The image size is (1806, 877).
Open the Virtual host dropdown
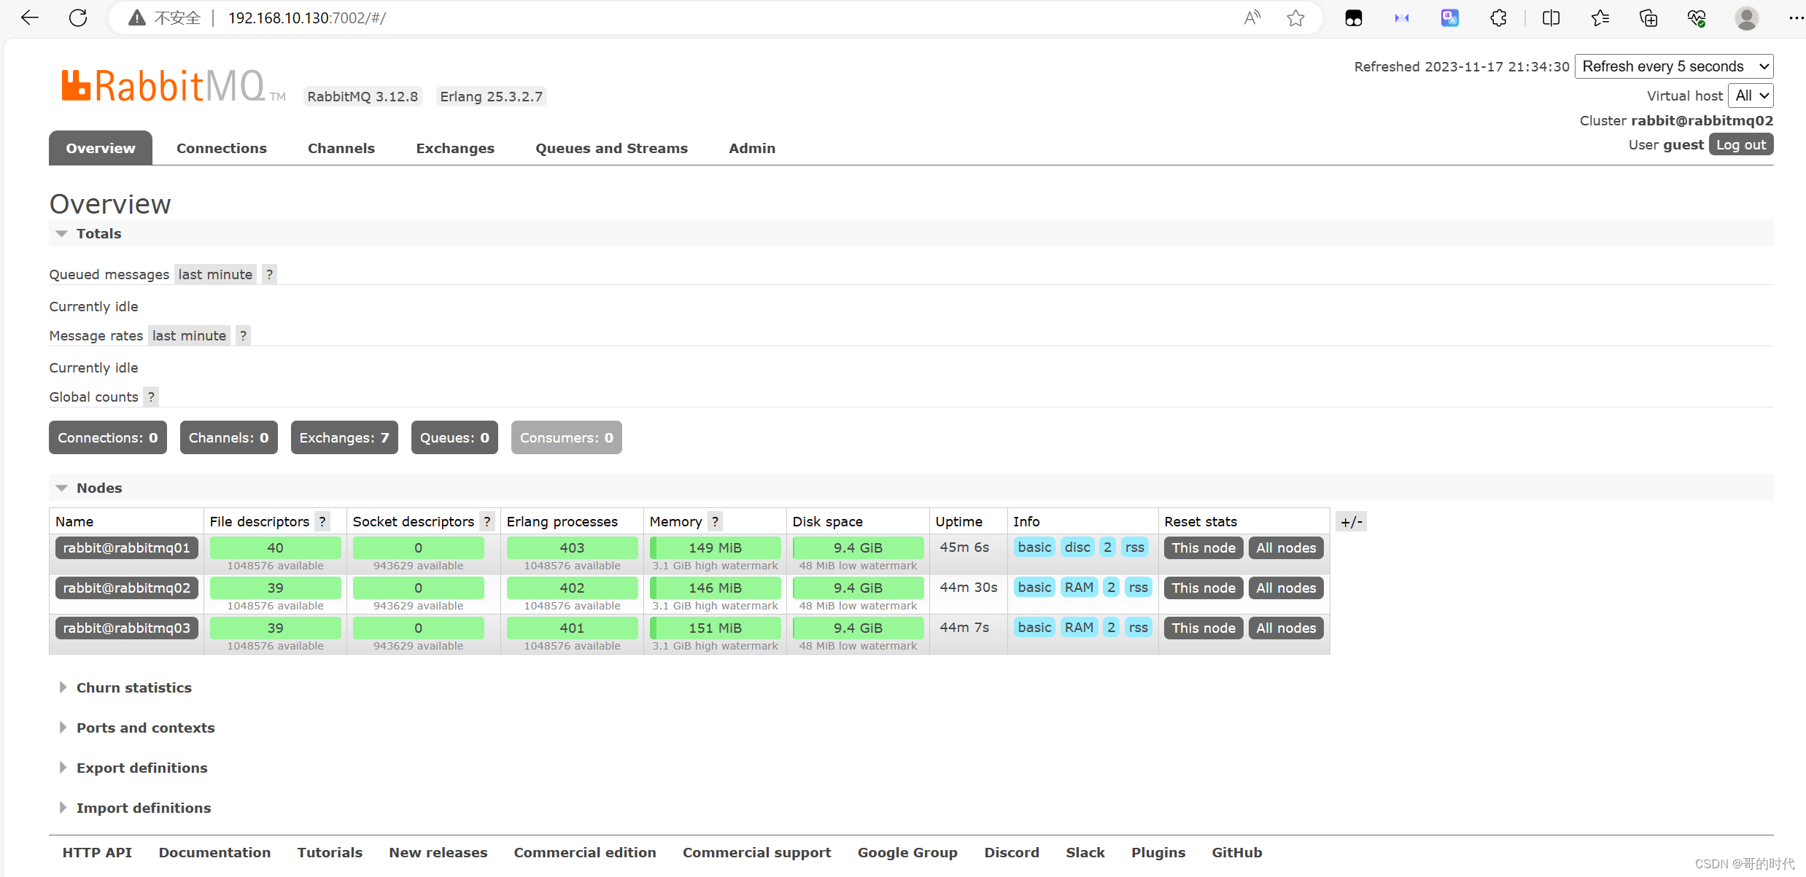click(1751, 96)
